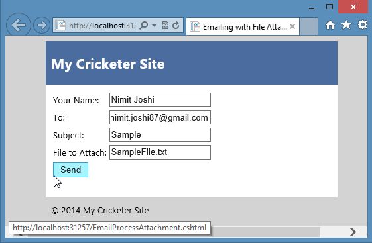372x243 pixels.
Task: Click the 'Subject:' label
Action: (x=68, y=136)
